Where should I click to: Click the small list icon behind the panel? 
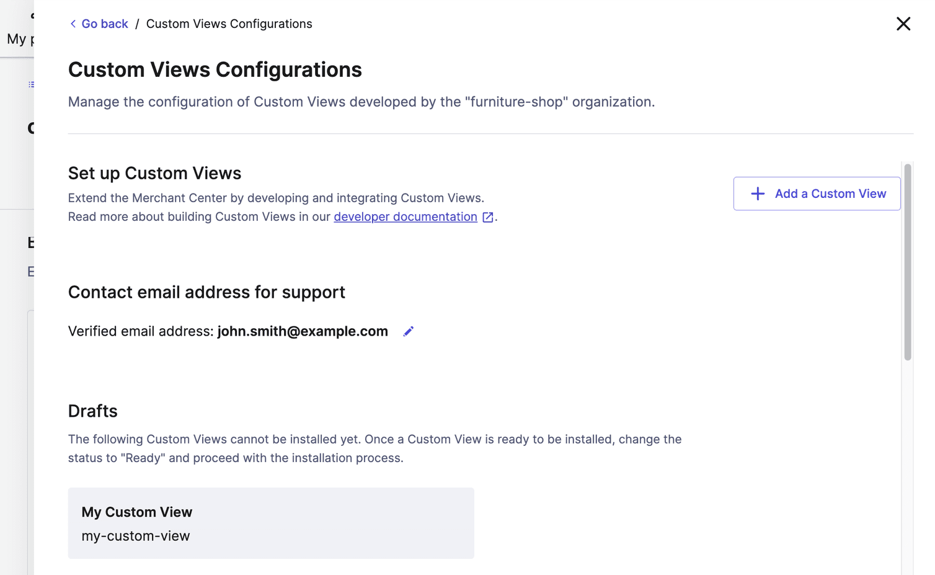pyautogui.click(x=31, y=84)
